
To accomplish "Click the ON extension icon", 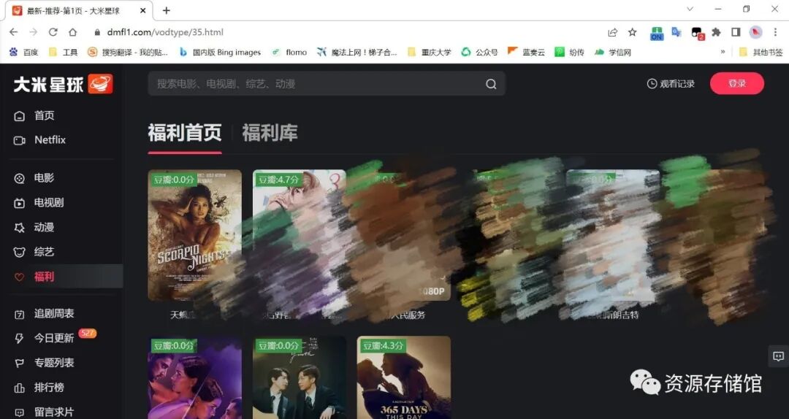I will coord(657,33).
